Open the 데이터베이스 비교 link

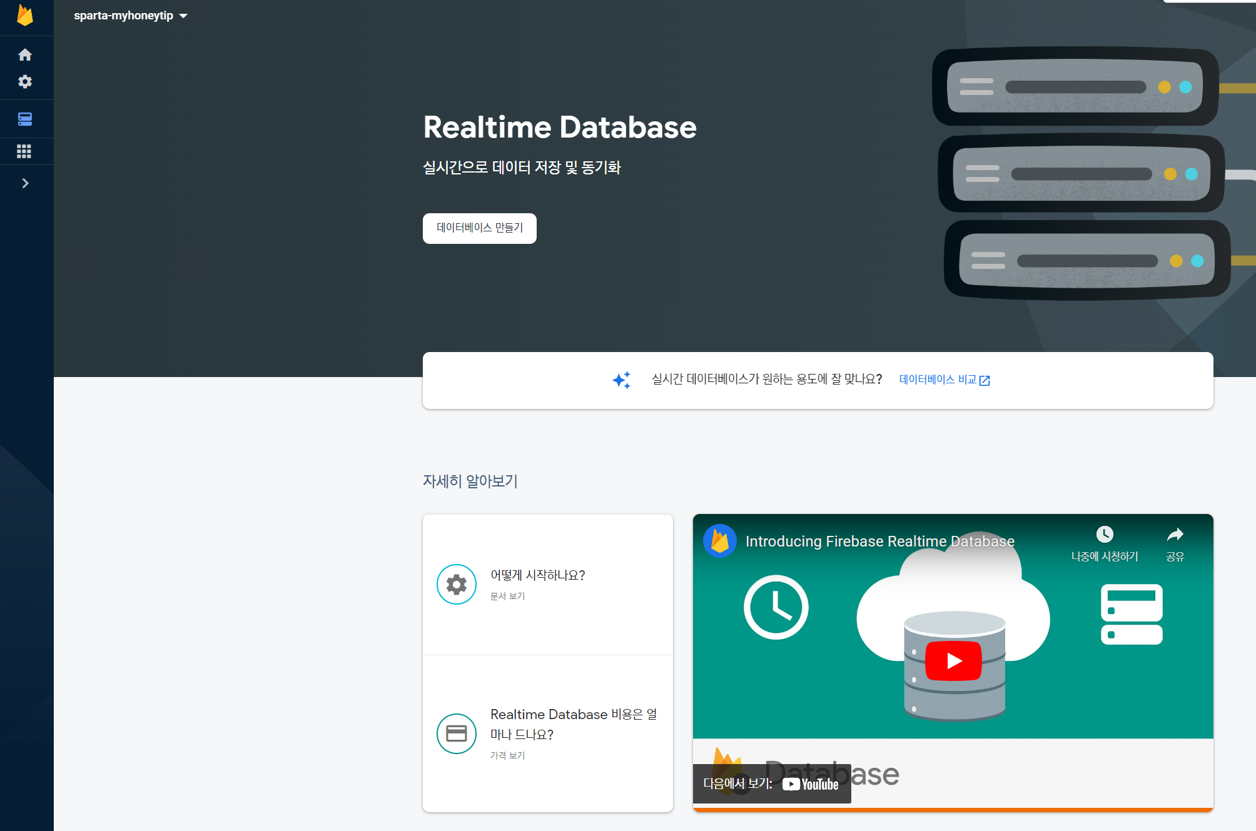tap(945, 380)
